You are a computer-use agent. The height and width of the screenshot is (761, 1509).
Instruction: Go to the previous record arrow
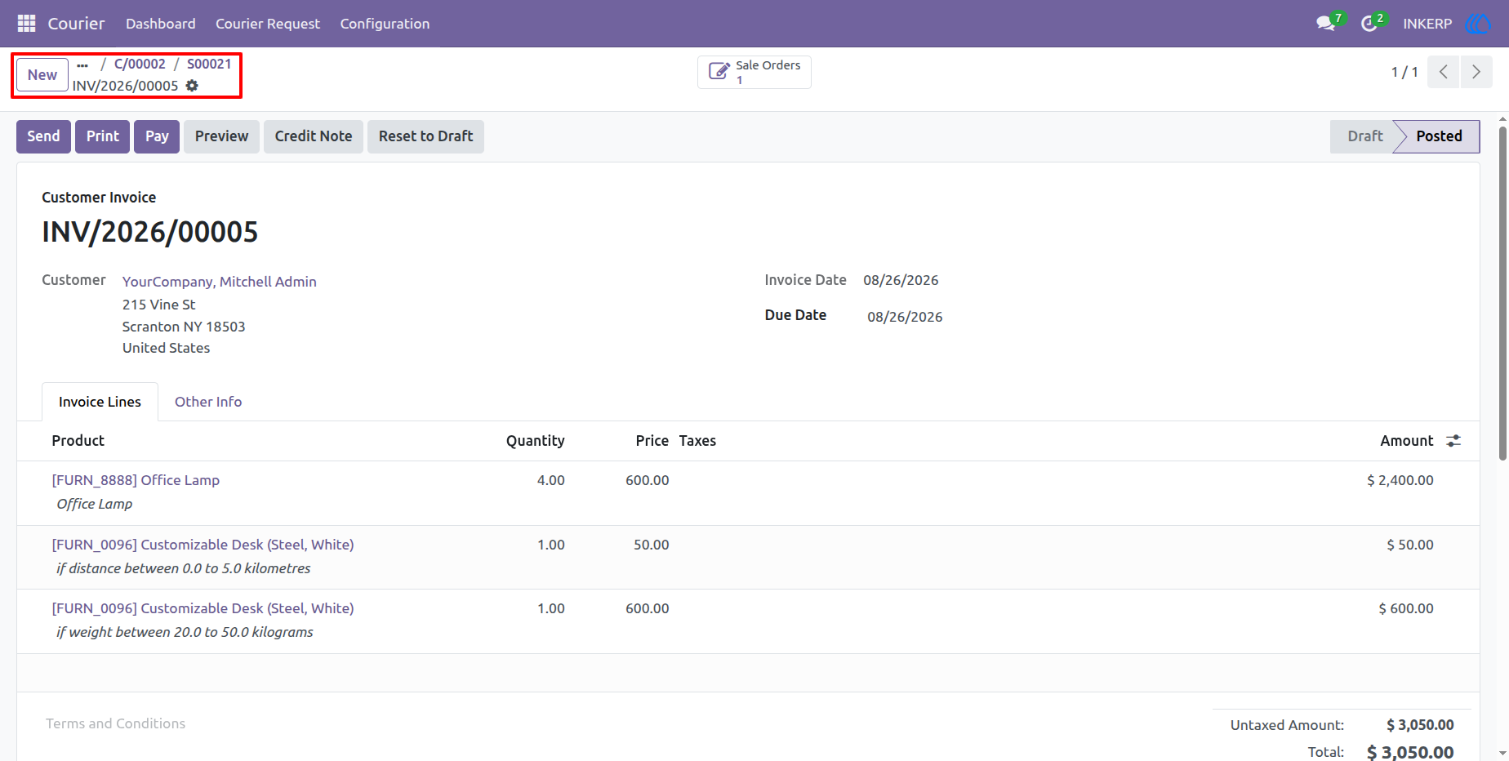[x=1443, y=72]
